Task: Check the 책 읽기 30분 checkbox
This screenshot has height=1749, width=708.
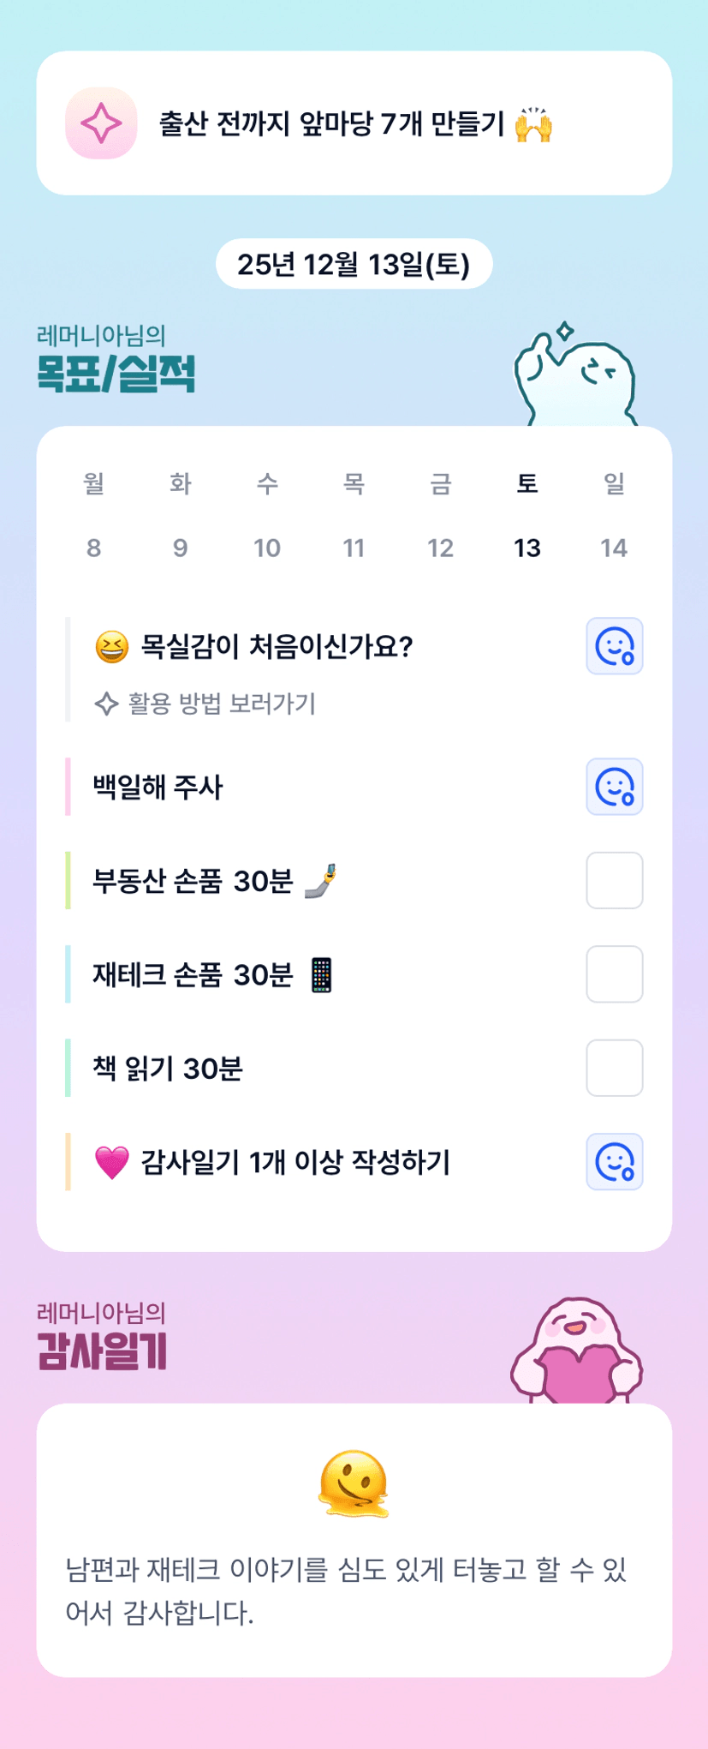Action: point(614,1068)
